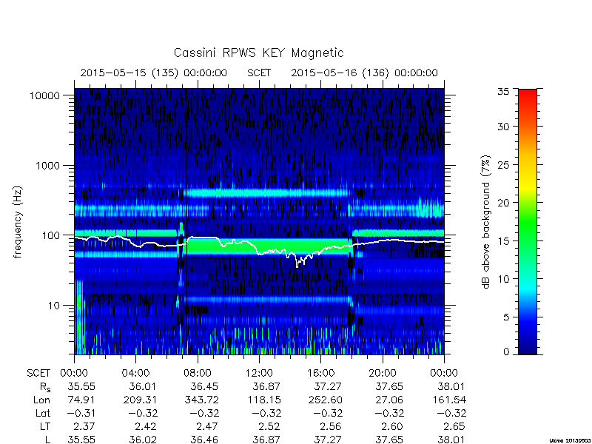The height and width of the screenshot is (444, 592).
Task: Click the 08:00 time tick label
Action: pyautogui.click(x=198, y=374)
